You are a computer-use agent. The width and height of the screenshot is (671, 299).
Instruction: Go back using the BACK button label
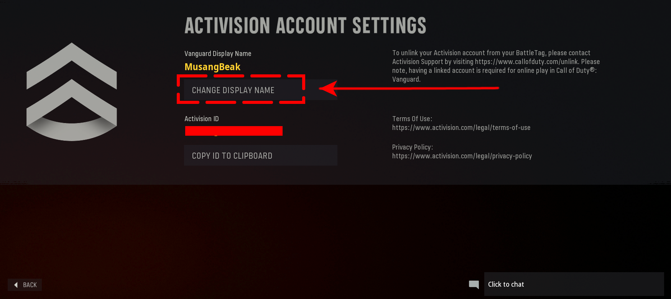[30, 285]
